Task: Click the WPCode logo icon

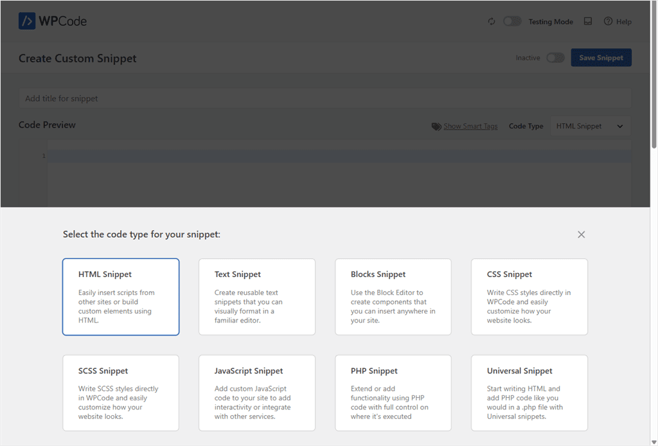Action: 27,21
